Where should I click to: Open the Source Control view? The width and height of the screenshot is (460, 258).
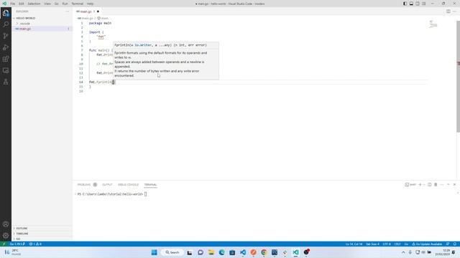pyautogui.click(x=6, y=36)
